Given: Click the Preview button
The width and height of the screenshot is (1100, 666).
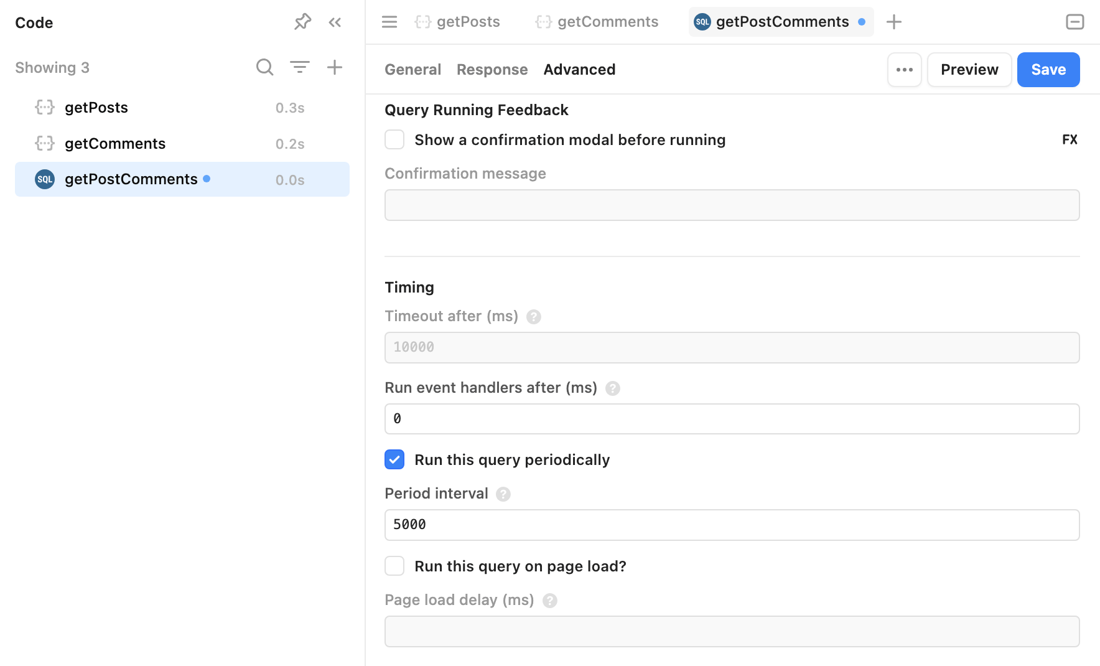Looking at the screenshot, I should [x=969, y=70].
